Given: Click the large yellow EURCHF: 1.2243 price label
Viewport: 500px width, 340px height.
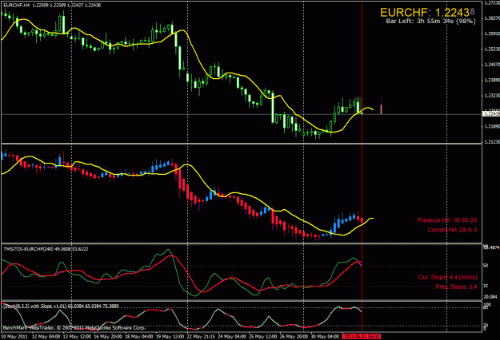Looking at the screenshot, I should pos(427,13).
